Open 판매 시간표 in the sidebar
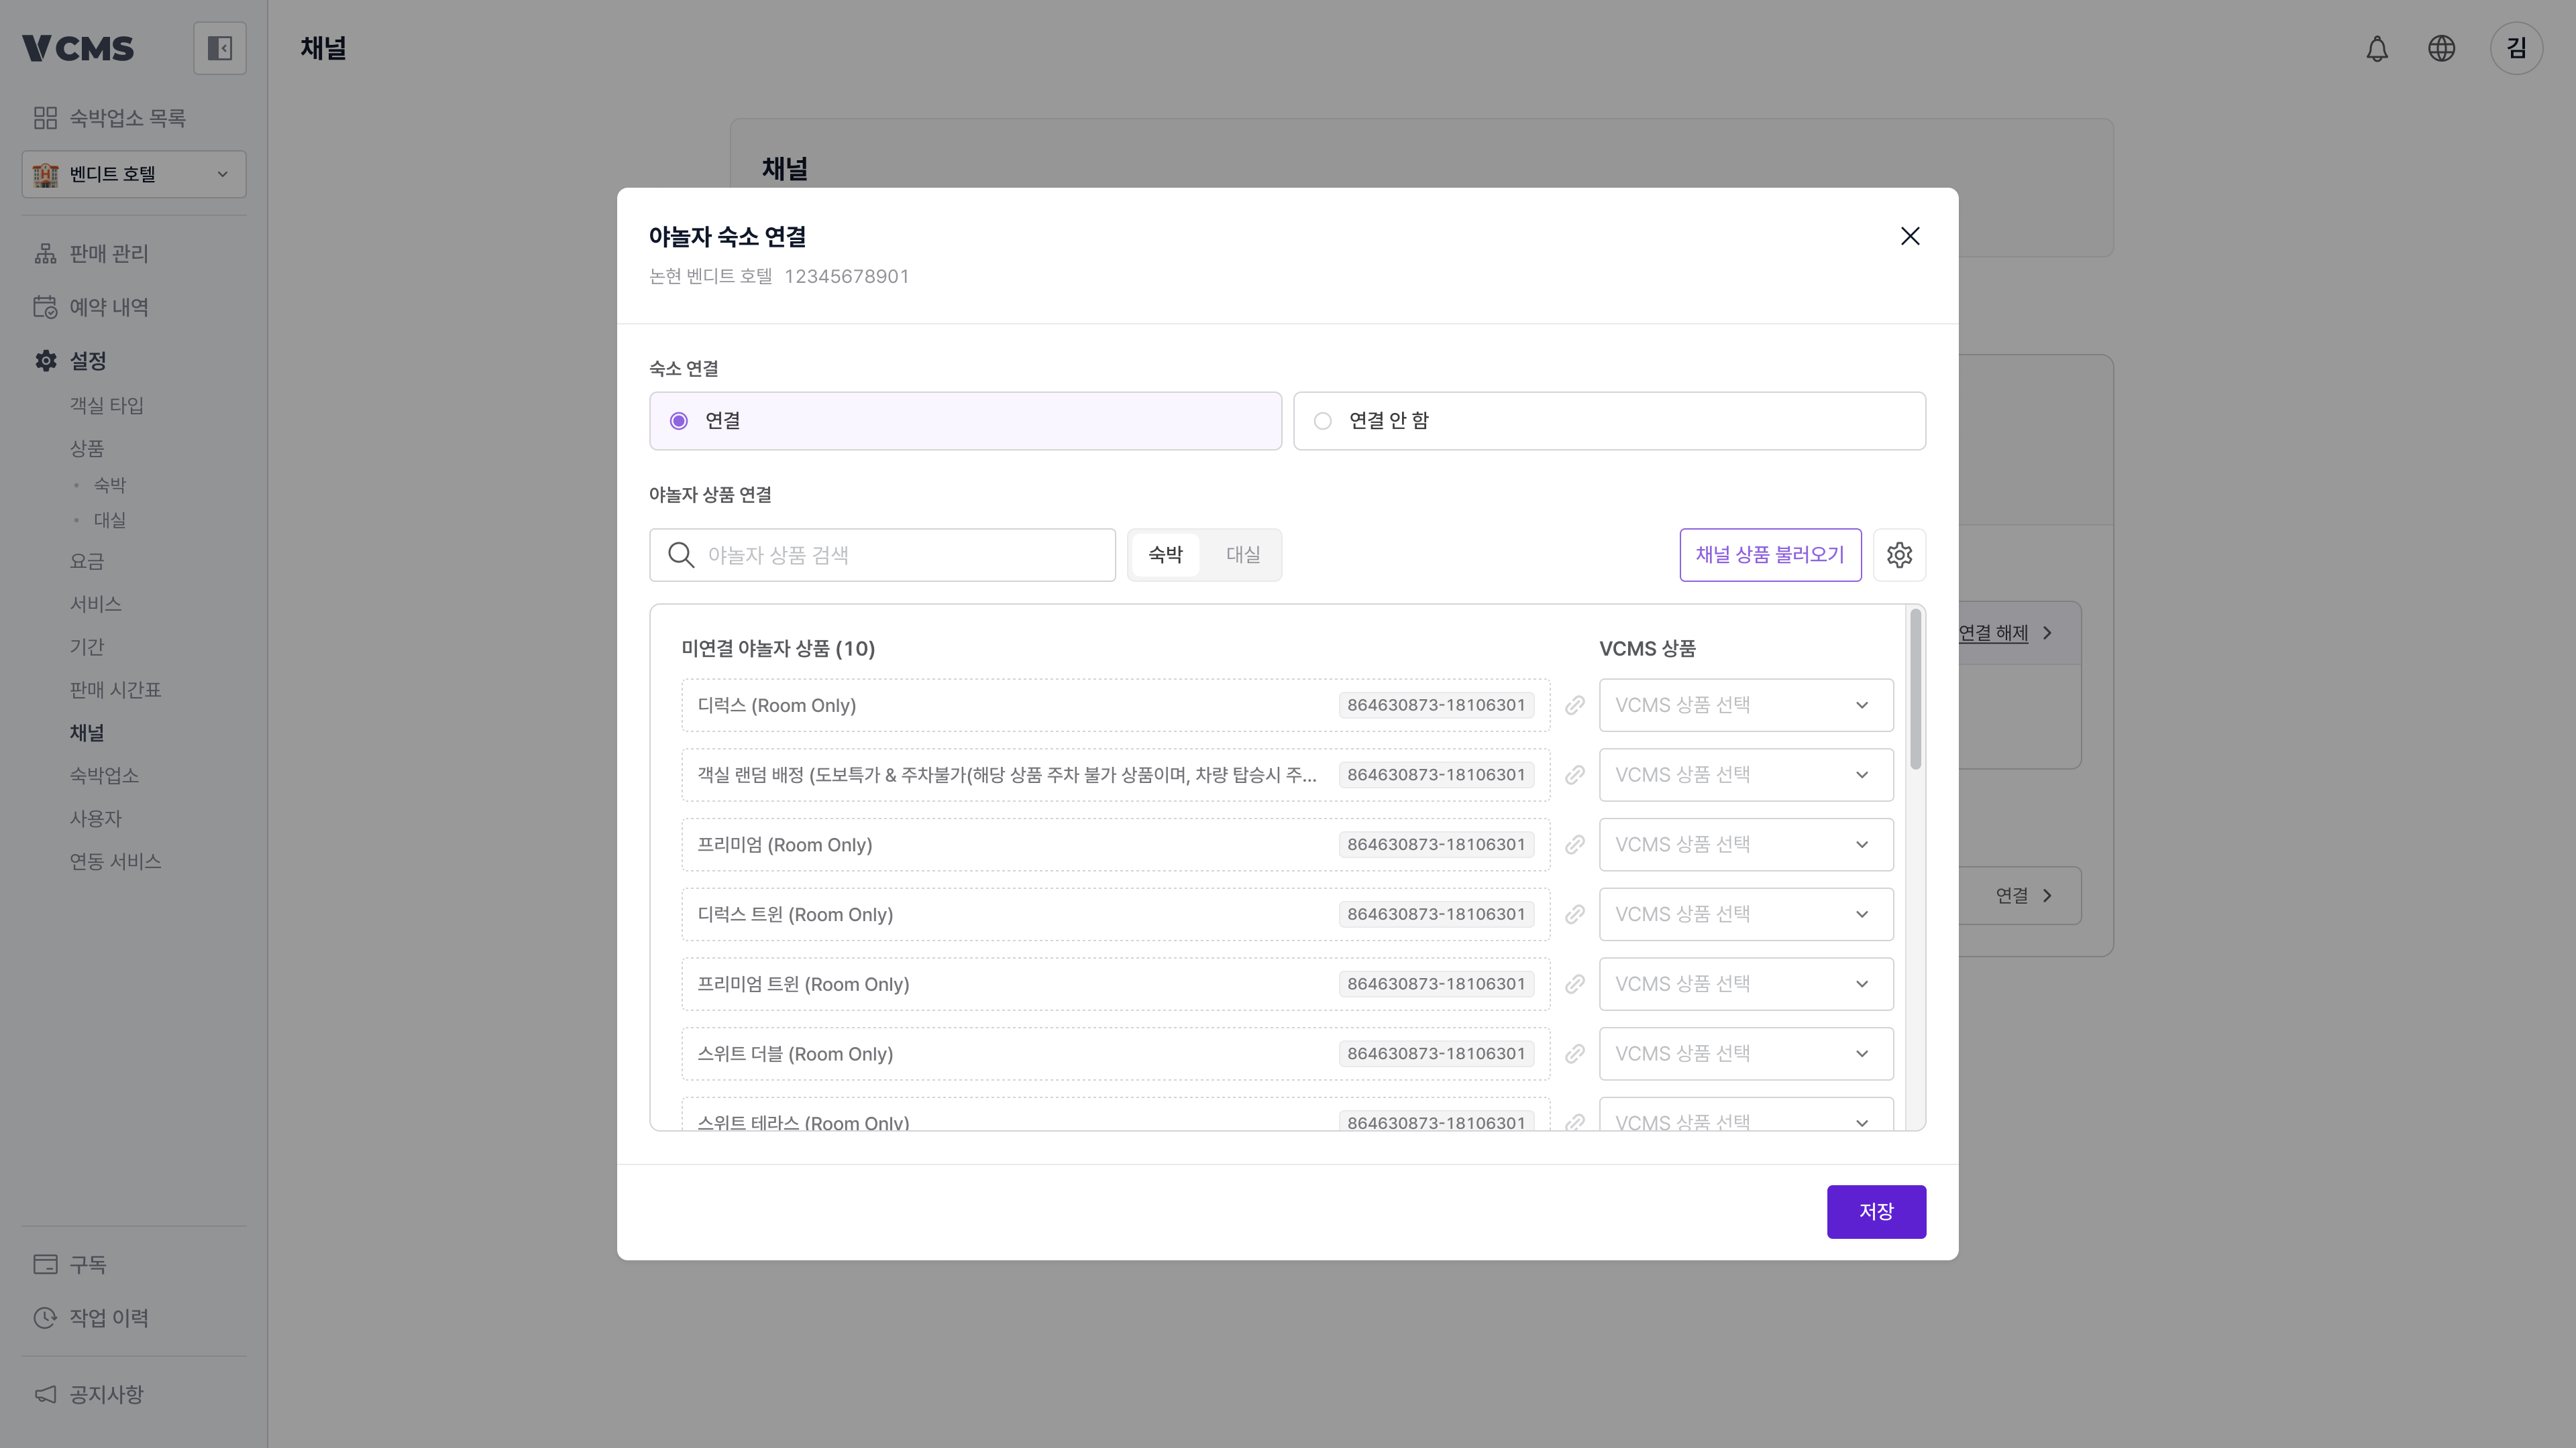This screenshot has height=1448, width=2576. pyautogui.click(x=115, y=690)
